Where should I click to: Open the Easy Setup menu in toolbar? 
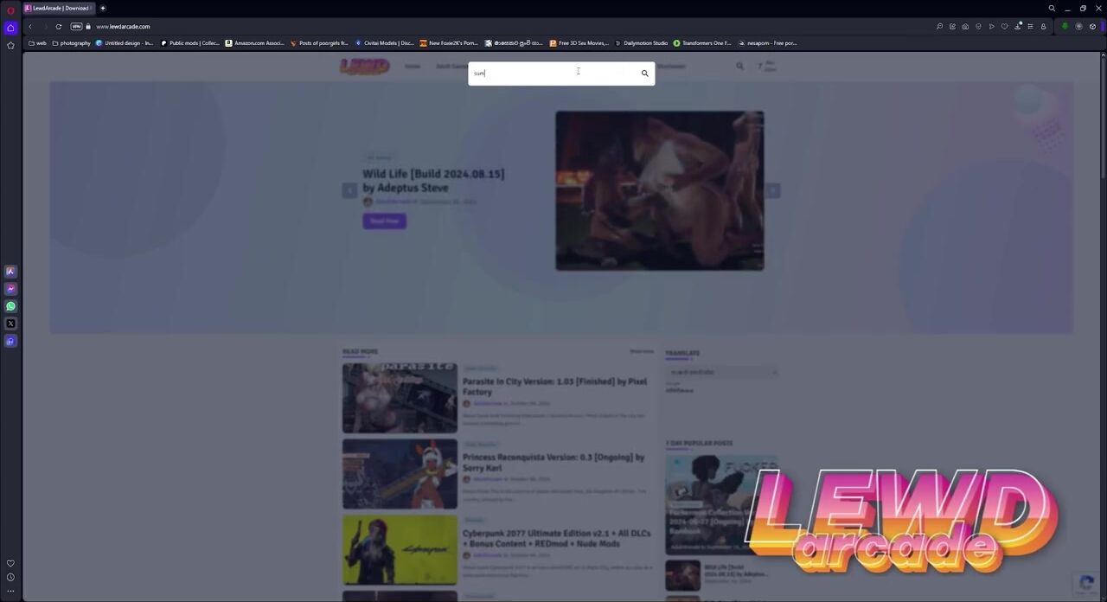click(x=1030, y=27)
